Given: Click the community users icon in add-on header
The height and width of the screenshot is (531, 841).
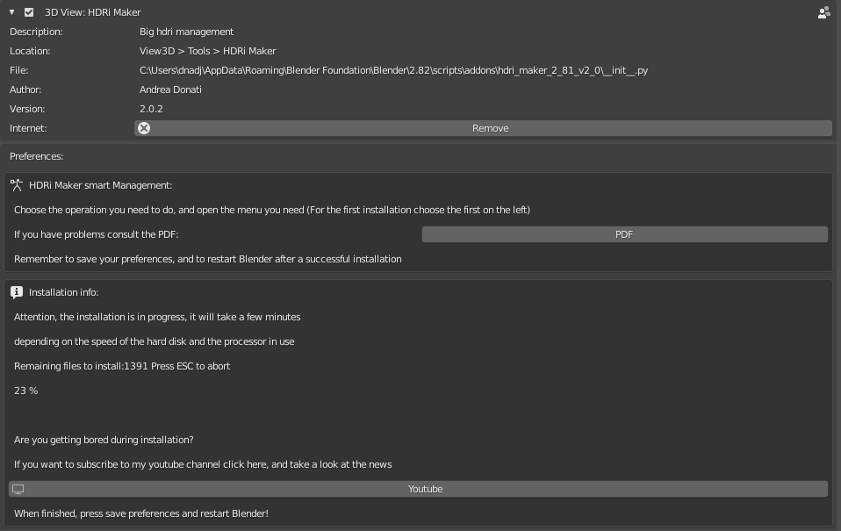Looking at the screenshot, I should click(823, 12).
